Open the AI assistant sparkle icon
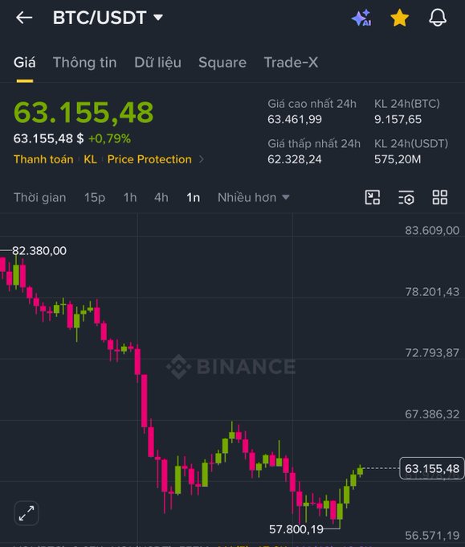Image resolution: width=465 pixels, height=547 pixels. click(x=361, y=18)
